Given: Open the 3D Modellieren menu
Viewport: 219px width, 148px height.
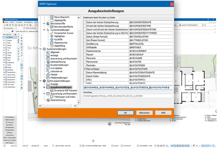Looking at the screenshot, I should pos(26,22).
